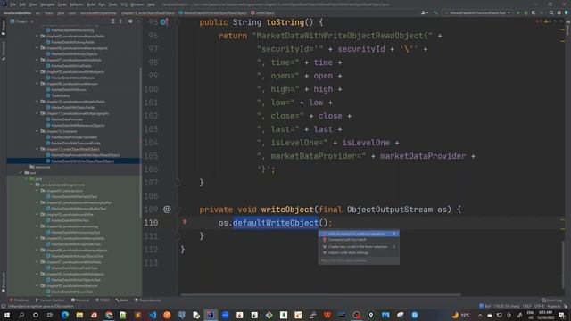Viewport: 571px width, 321px height.
Task: Open the Structure side tool tab
Action: 4,51
